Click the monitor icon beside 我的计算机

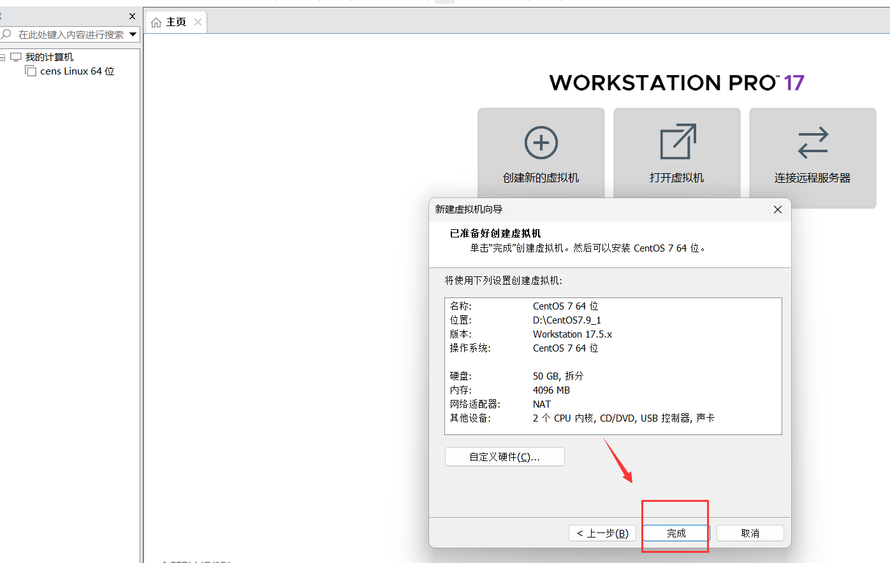click(x=15, y=56)
